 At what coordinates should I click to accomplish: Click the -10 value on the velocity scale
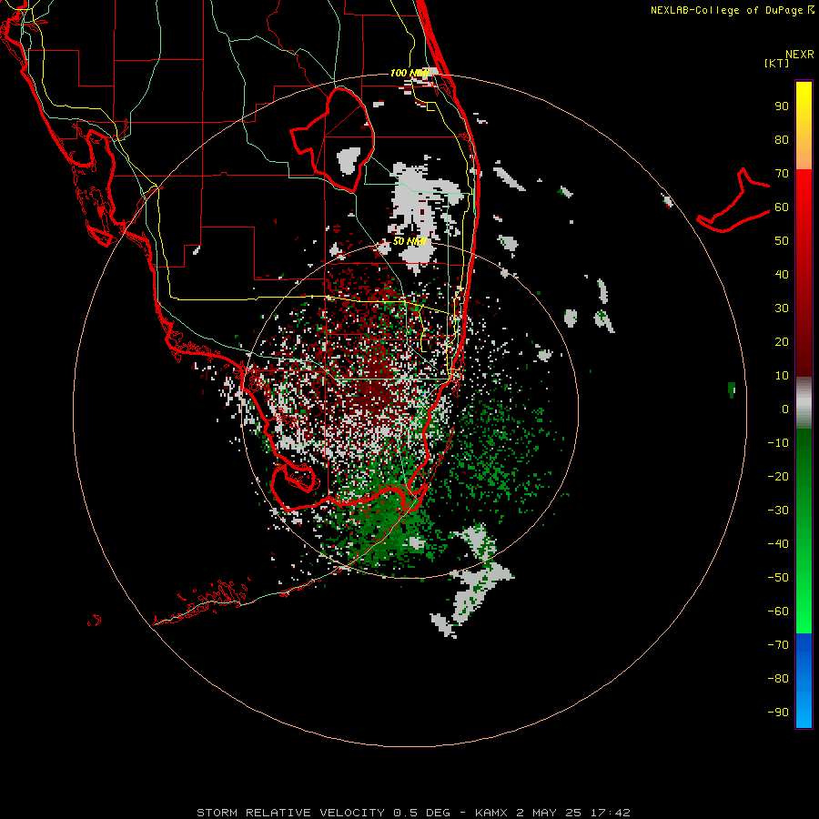(778, 443)
